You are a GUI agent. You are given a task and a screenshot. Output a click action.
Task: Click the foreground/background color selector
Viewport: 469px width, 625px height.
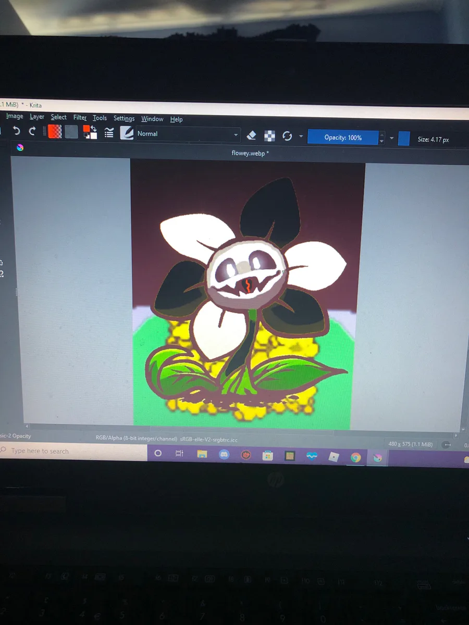pyautogui.click(x=90, y=132)
